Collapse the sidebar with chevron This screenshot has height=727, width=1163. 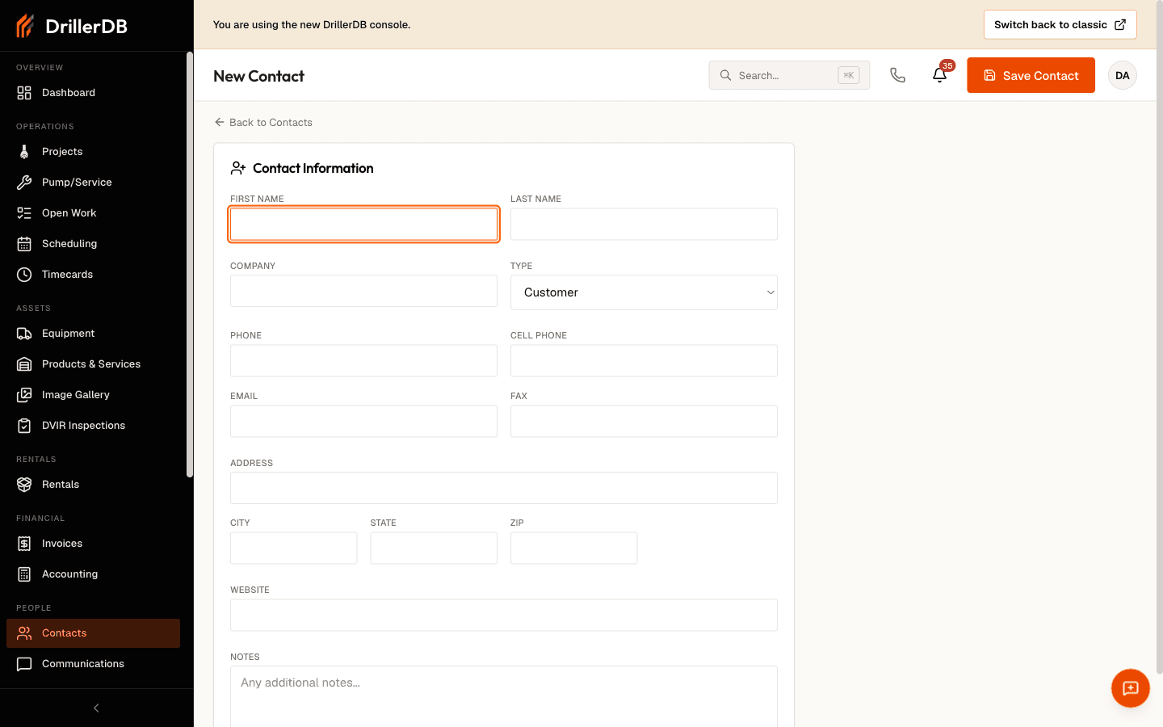[x=96, y=708]
